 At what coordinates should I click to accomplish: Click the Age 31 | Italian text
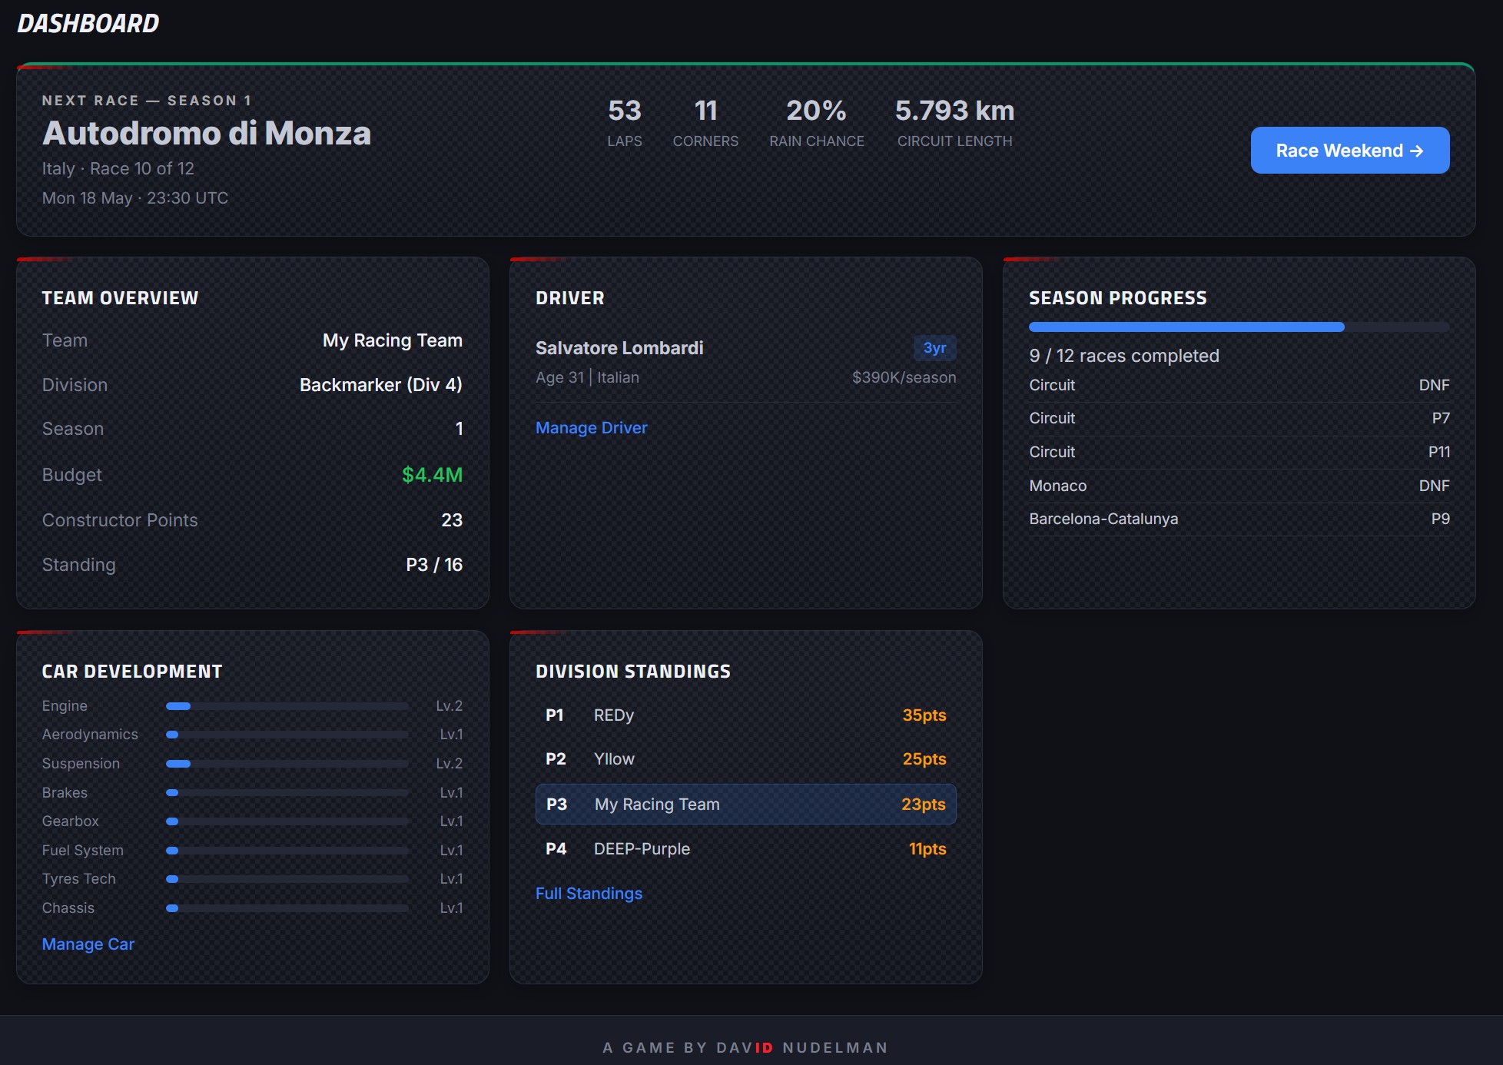point(587,377)
